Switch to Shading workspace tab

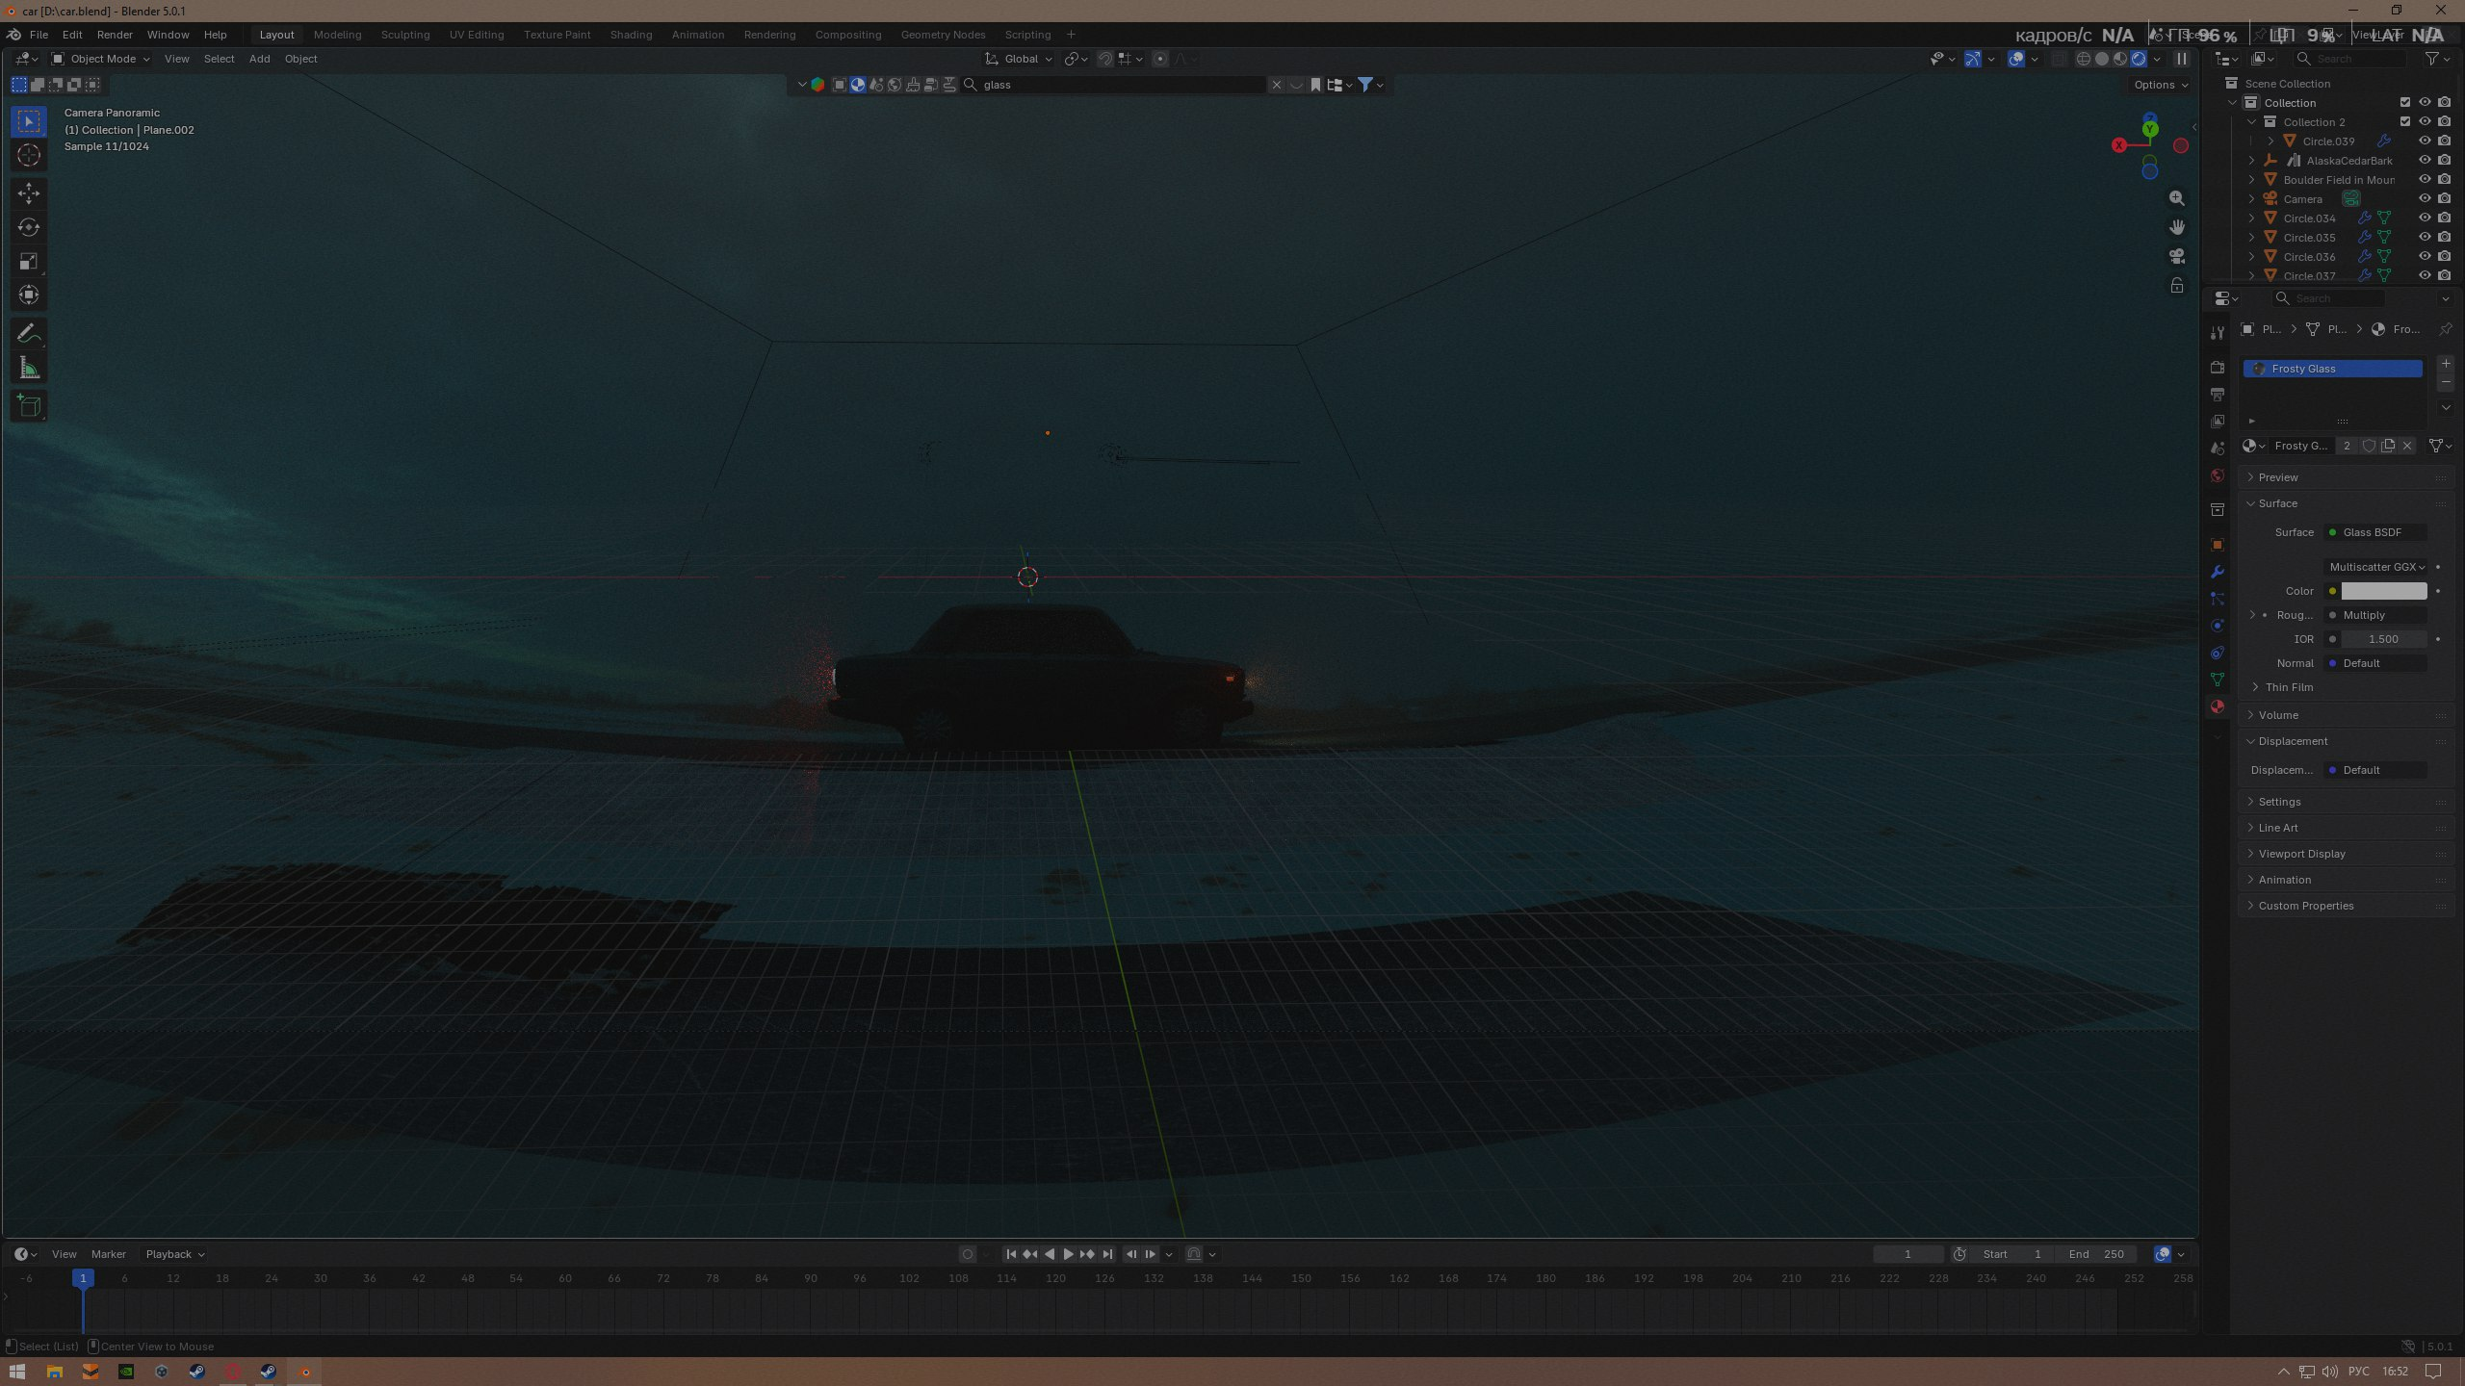pos(631,35)
